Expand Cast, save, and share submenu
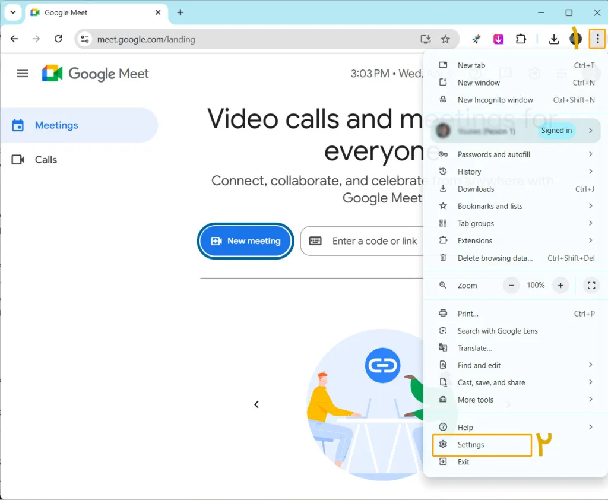The image size is (608, 500). [x=516, y=382]
